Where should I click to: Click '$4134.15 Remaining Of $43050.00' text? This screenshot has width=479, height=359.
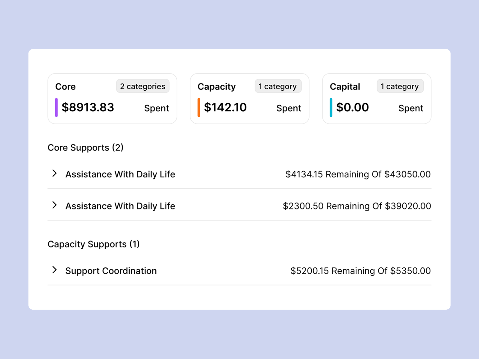(x=358, y=174)
